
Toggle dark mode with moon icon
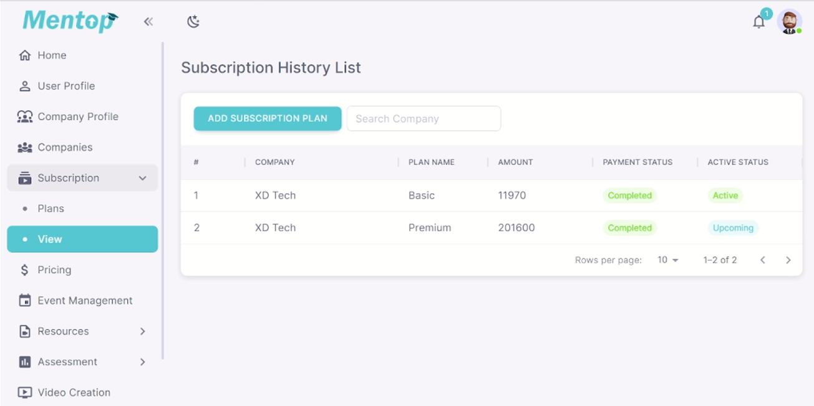click(x=193, y=22)
